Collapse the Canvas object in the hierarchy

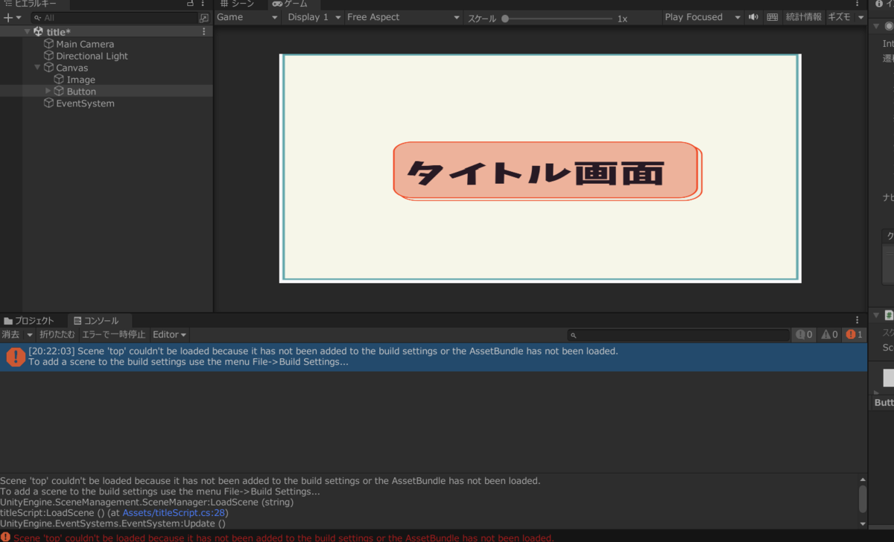(x=38, y=68)
